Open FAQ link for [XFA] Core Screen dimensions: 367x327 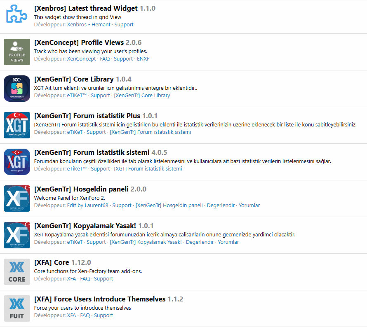85,279
